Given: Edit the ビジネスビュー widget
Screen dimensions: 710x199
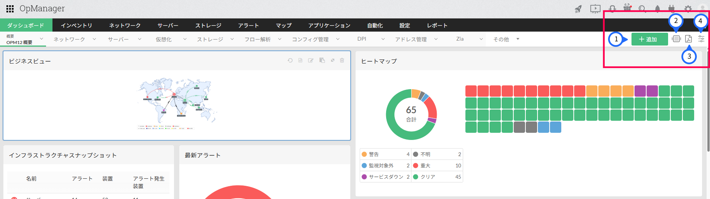Looking at the screenshot, I should tap(311, 60).
